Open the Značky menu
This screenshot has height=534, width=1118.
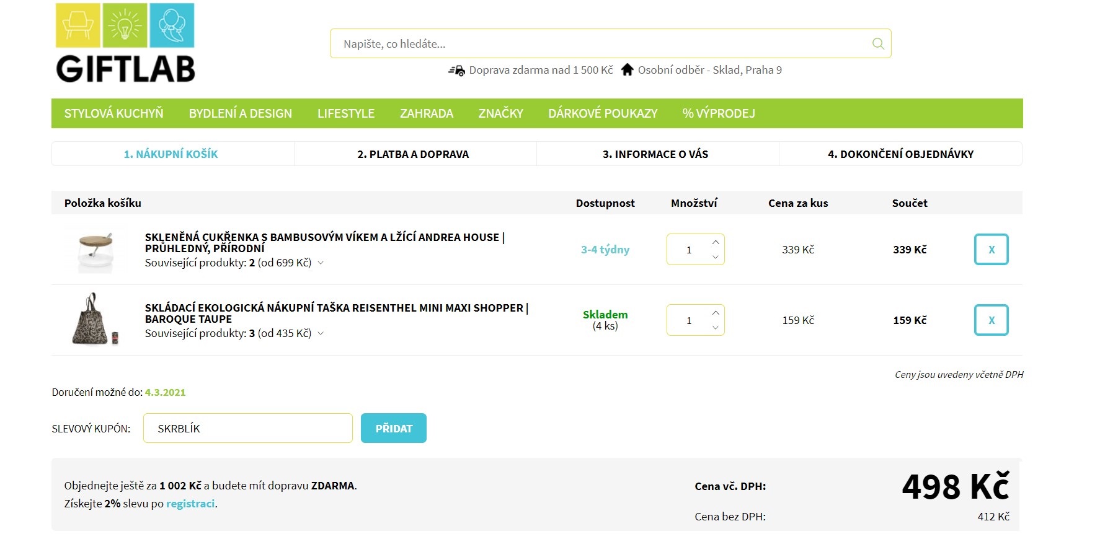tap(500, 113)
